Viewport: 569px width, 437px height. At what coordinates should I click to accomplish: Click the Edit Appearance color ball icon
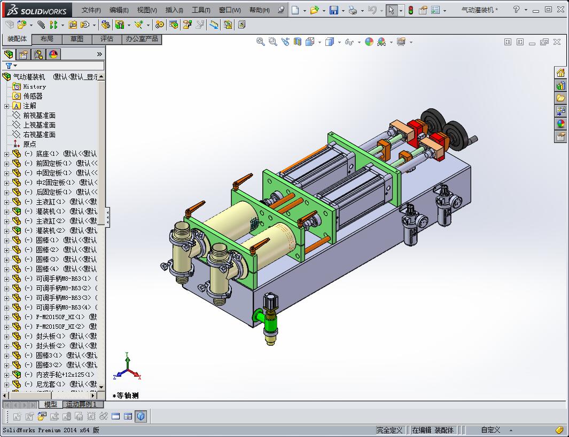[x=369, y=42]
